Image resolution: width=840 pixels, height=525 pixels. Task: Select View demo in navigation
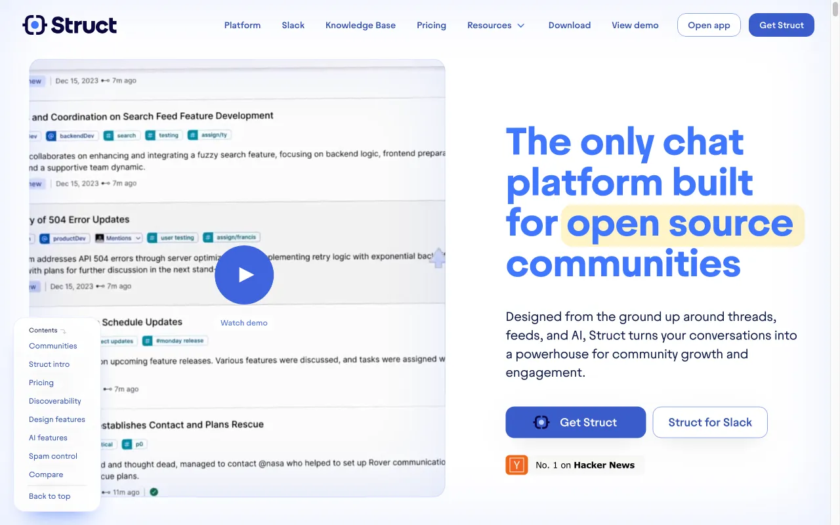pos(635,25)
